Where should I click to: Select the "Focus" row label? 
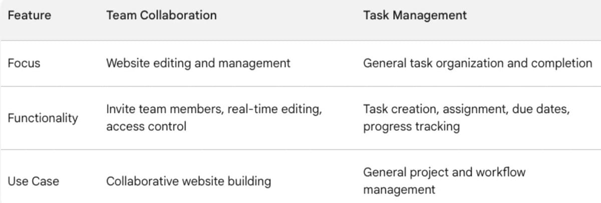24,63
